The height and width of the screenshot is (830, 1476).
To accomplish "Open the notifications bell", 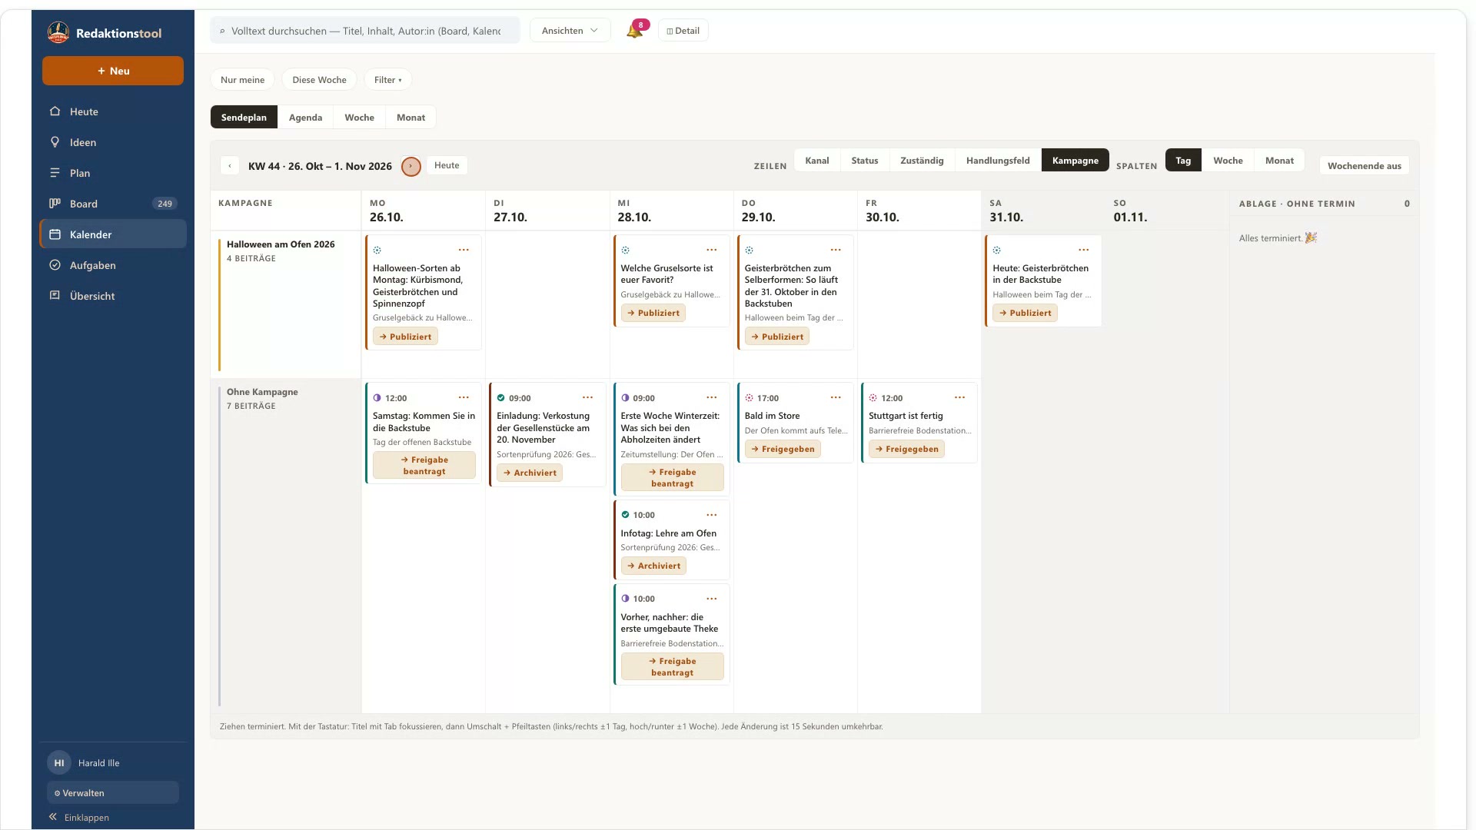I will [634, 31].
